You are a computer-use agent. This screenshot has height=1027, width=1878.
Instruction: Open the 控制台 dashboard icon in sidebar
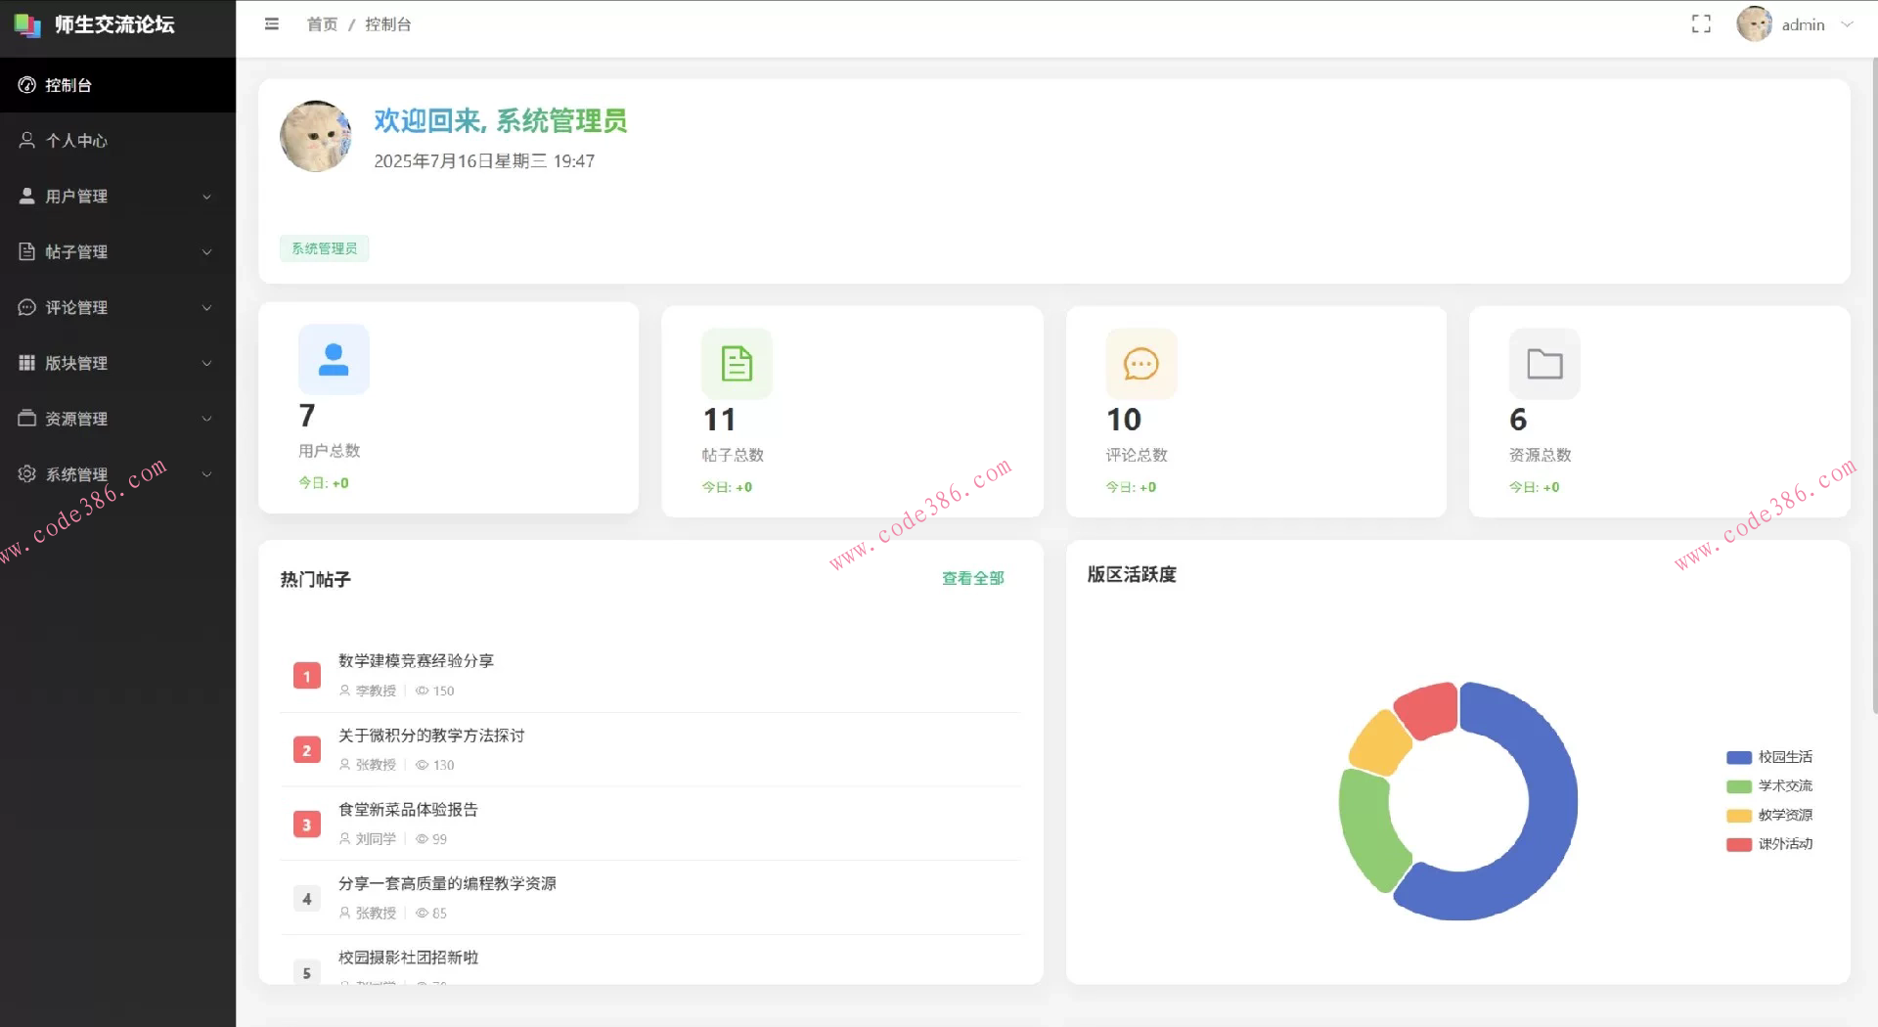click(25, 85)
